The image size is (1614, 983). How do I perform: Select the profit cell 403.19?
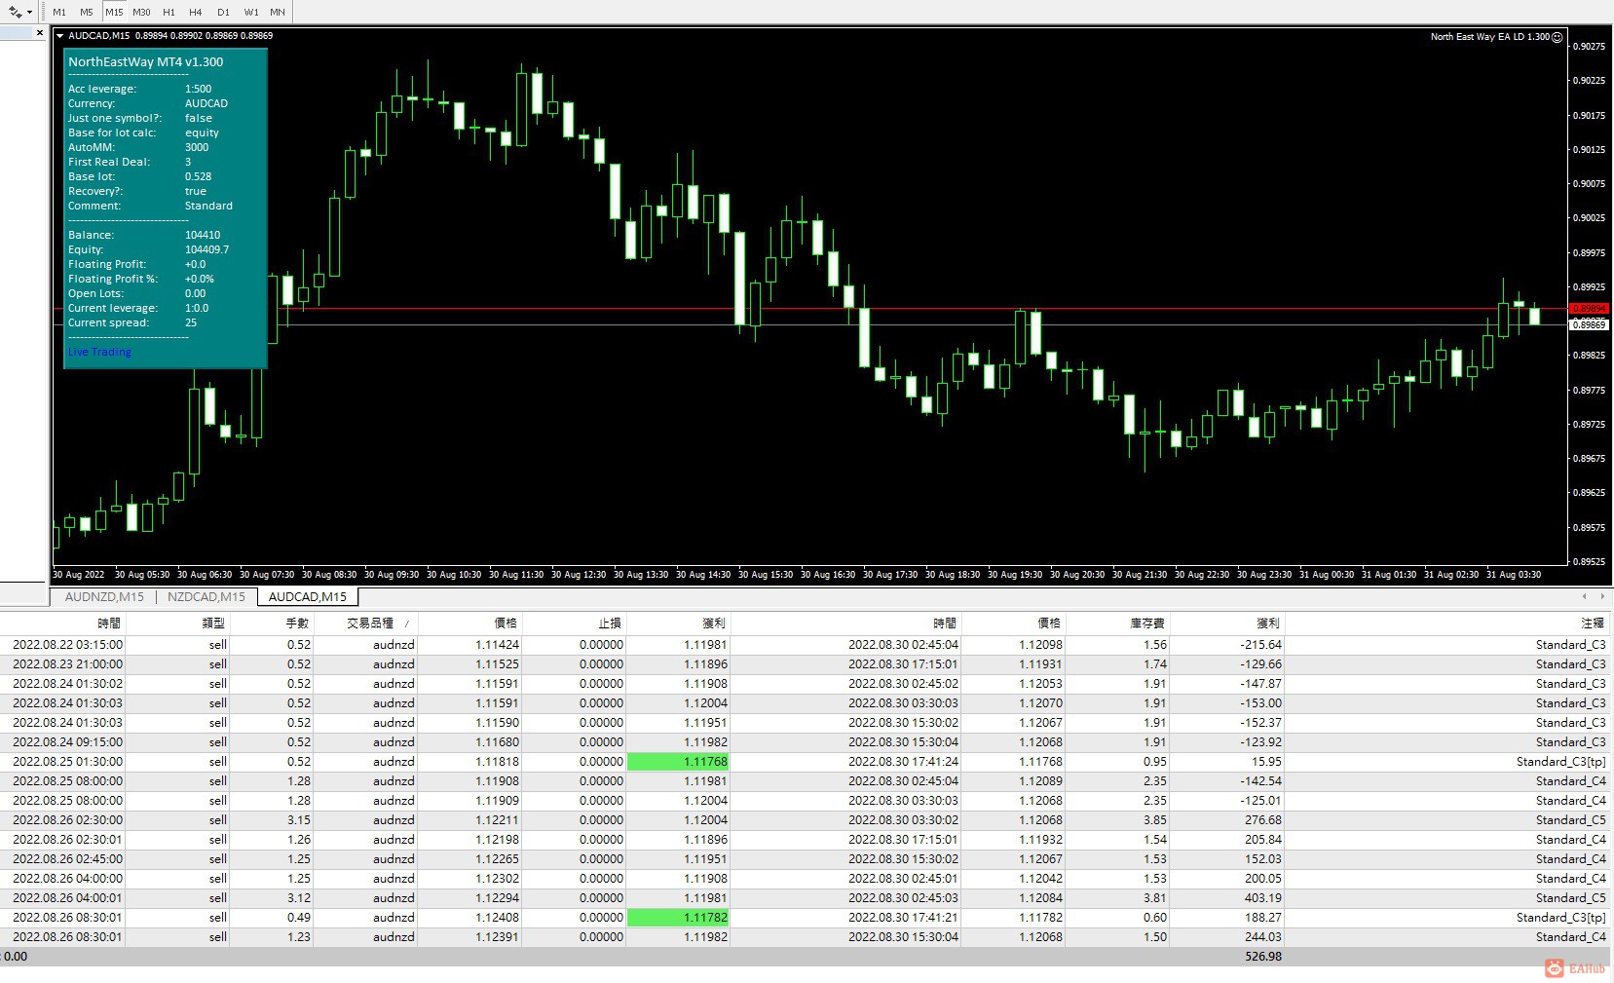pos(1263,898)
